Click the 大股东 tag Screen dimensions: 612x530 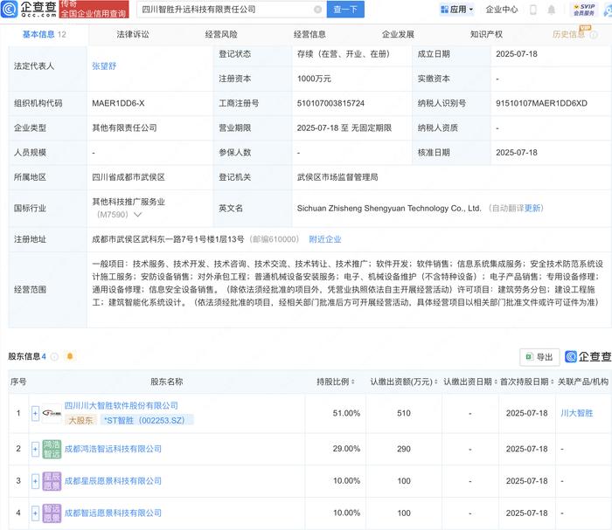click(80, 420)
